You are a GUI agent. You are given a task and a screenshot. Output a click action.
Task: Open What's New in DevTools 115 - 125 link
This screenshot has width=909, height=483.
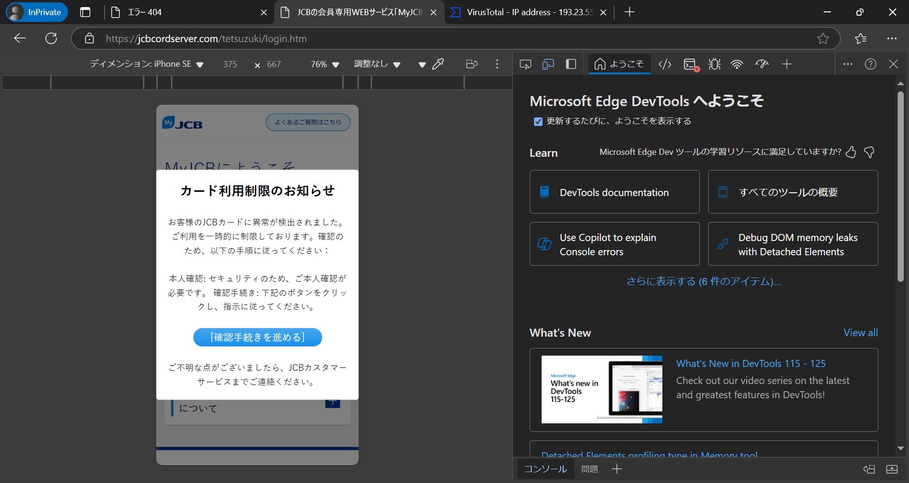(751, 364)
